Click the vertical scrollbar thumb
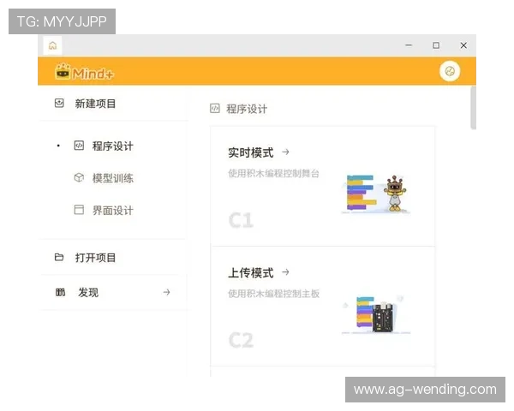Screen dimensions: 514x411 [474, 108]
